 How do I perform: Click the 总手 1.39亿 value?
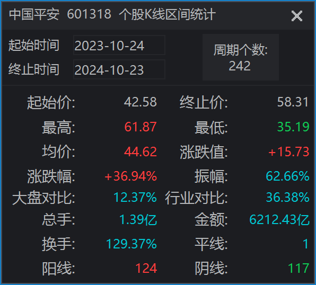138,219
